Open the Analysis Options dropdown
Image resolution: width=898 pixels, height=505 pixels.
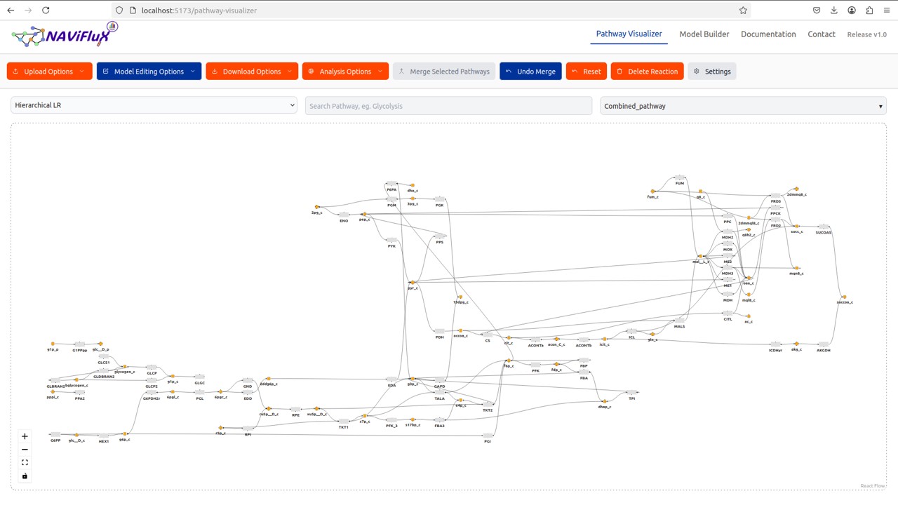[x=345, y=72]
